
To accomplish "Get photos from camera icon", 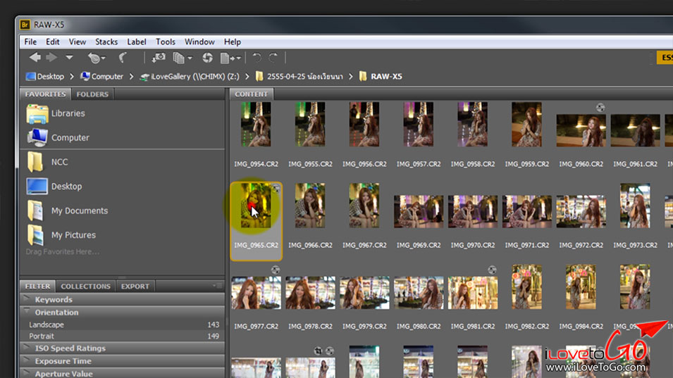I will (x=159, y=58).
